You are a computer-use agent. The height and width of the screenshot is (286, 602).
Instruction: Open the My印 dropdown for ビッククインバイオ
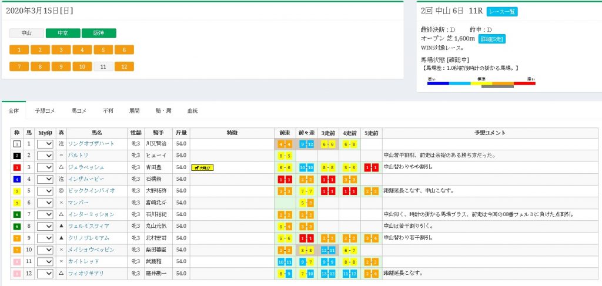(45, 191)
